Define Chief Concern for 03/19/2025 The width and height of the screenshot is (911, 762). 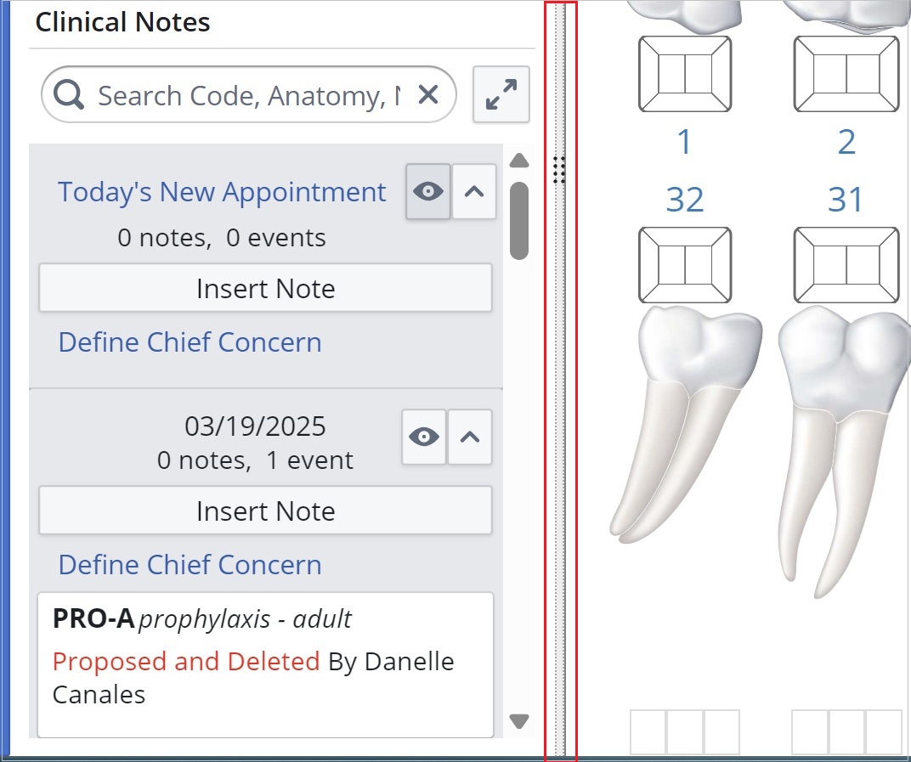(x=190, y=565)
